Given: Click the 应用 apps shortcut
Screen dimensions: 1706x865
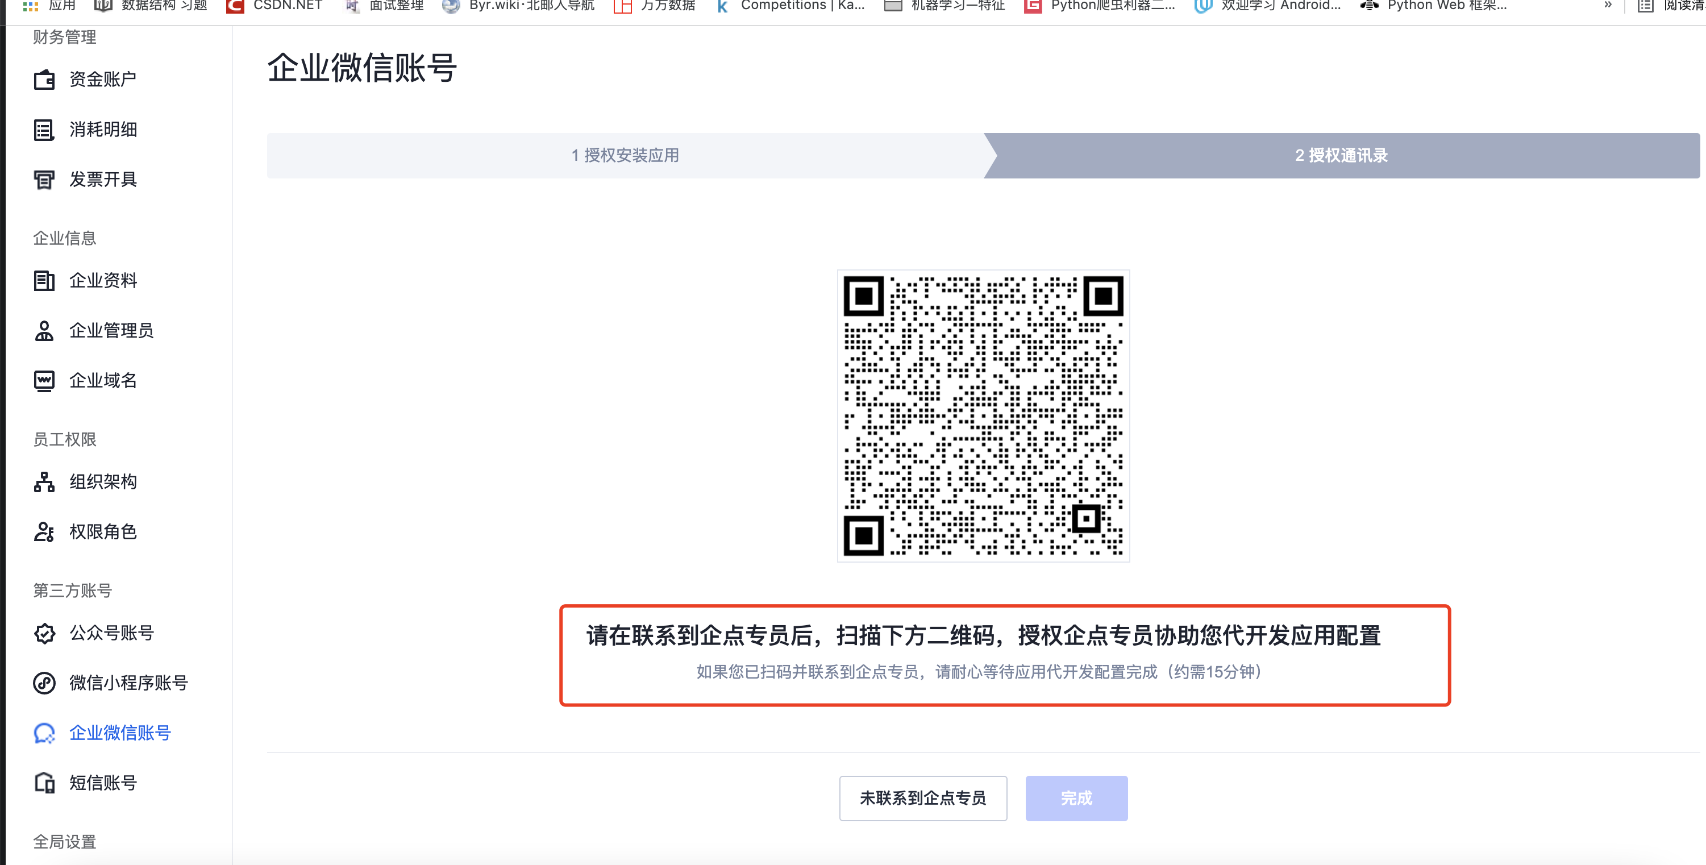Looking at the screenshot, I should 49,6.
